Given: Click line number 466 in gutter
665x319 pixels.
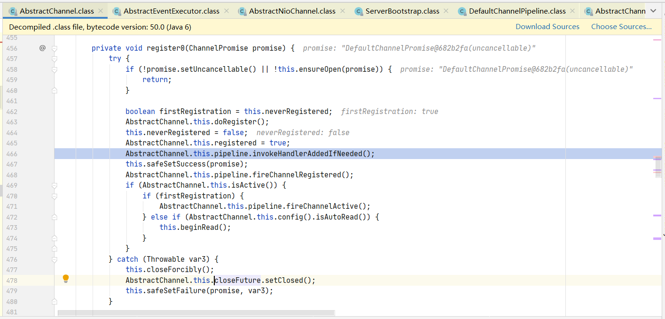Looking at the screenshot, I should tap(12, 154).
